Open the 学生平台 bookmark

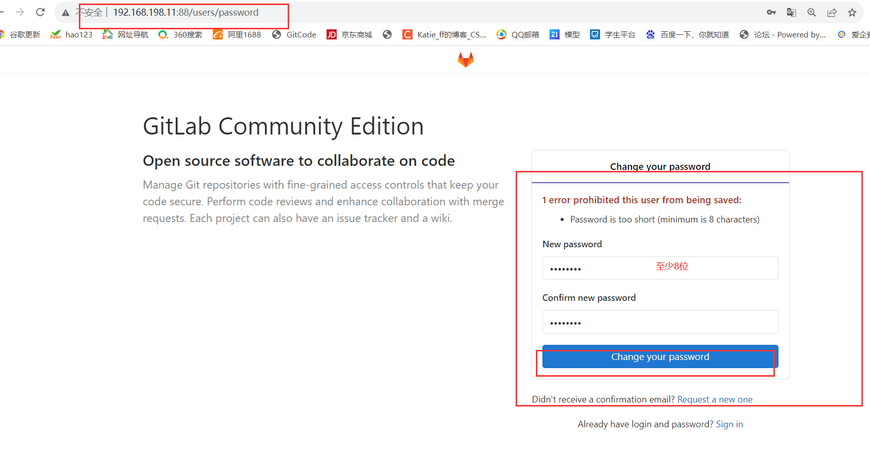pyautogui.click(x=613, y=34)
